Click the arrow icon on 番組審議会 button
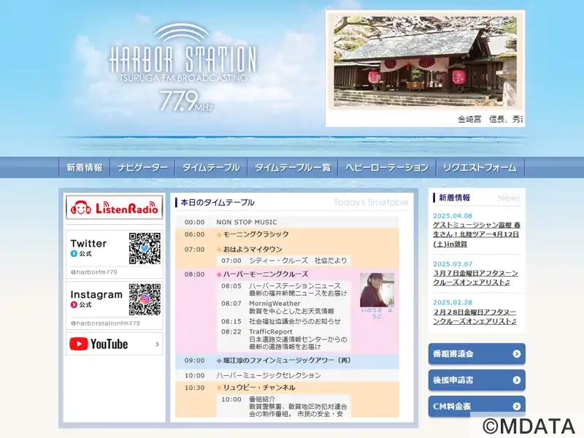 pos(517,354)
